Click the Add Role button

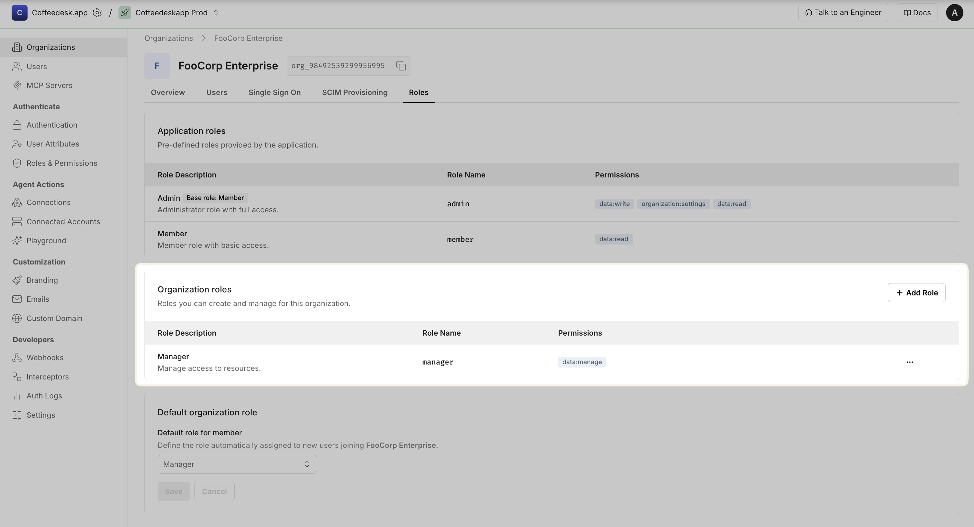(x=916, y=293)
